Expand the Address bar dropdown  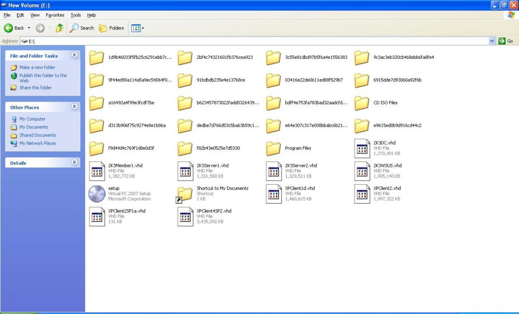[492, 41]
